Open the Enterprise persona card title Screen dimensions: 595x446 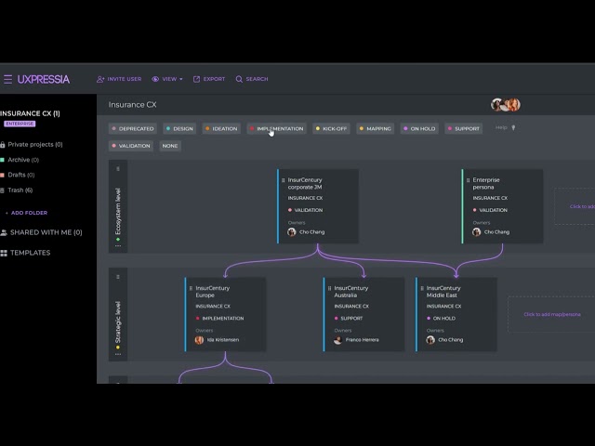(x=486, y=184)
